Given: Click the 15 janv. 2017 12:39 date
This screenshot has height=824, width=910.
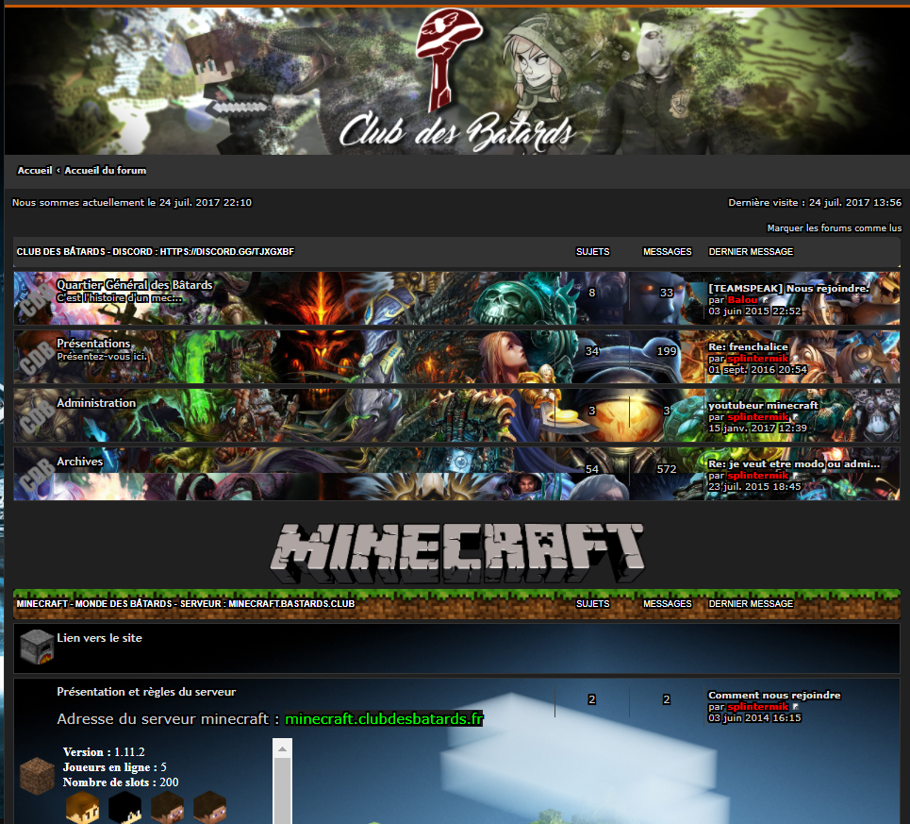Looking at the screenshot, I should pyautogui.click(x=757, y=429).
